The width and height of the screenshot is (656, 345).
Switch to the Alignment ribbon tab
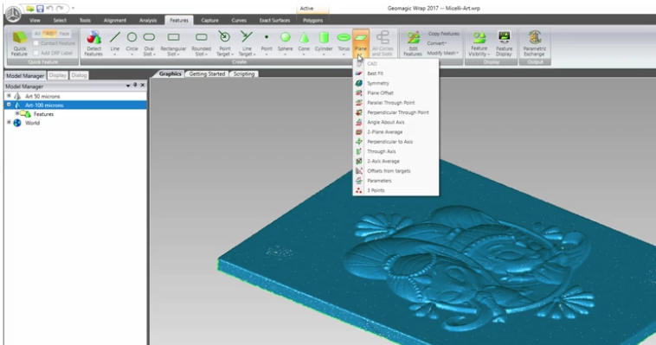[x=114, y=20]
